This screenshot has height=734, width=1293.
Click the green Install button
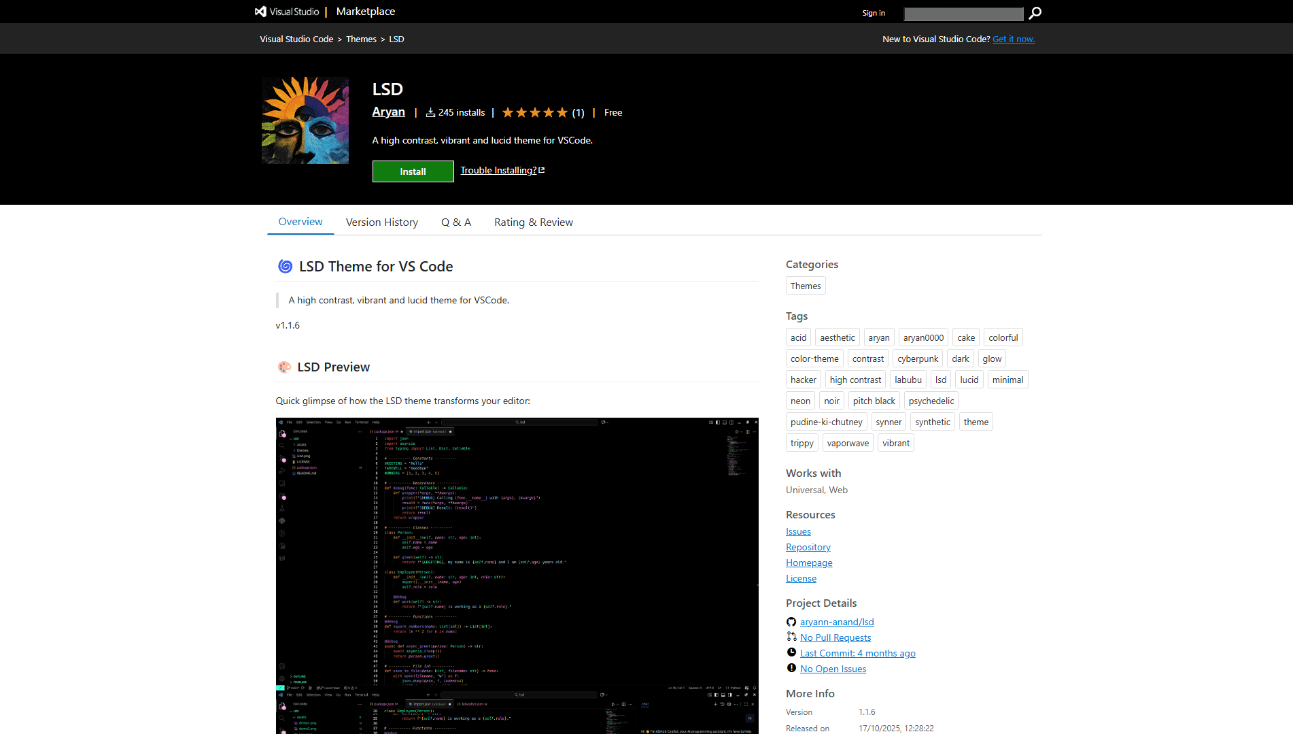pos(413,171)
